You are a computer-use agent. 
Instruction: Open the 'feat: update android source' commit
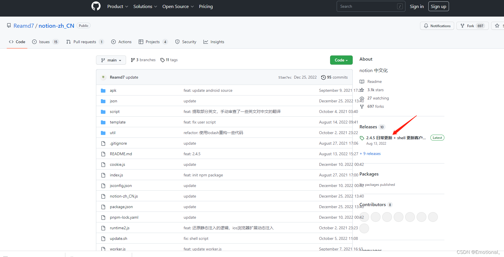(x=208, y=90)
